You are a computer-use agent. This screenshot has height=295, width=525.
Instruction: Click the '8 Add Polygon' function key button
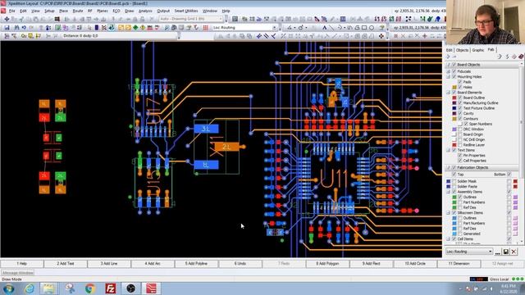[x=327, y=264]
